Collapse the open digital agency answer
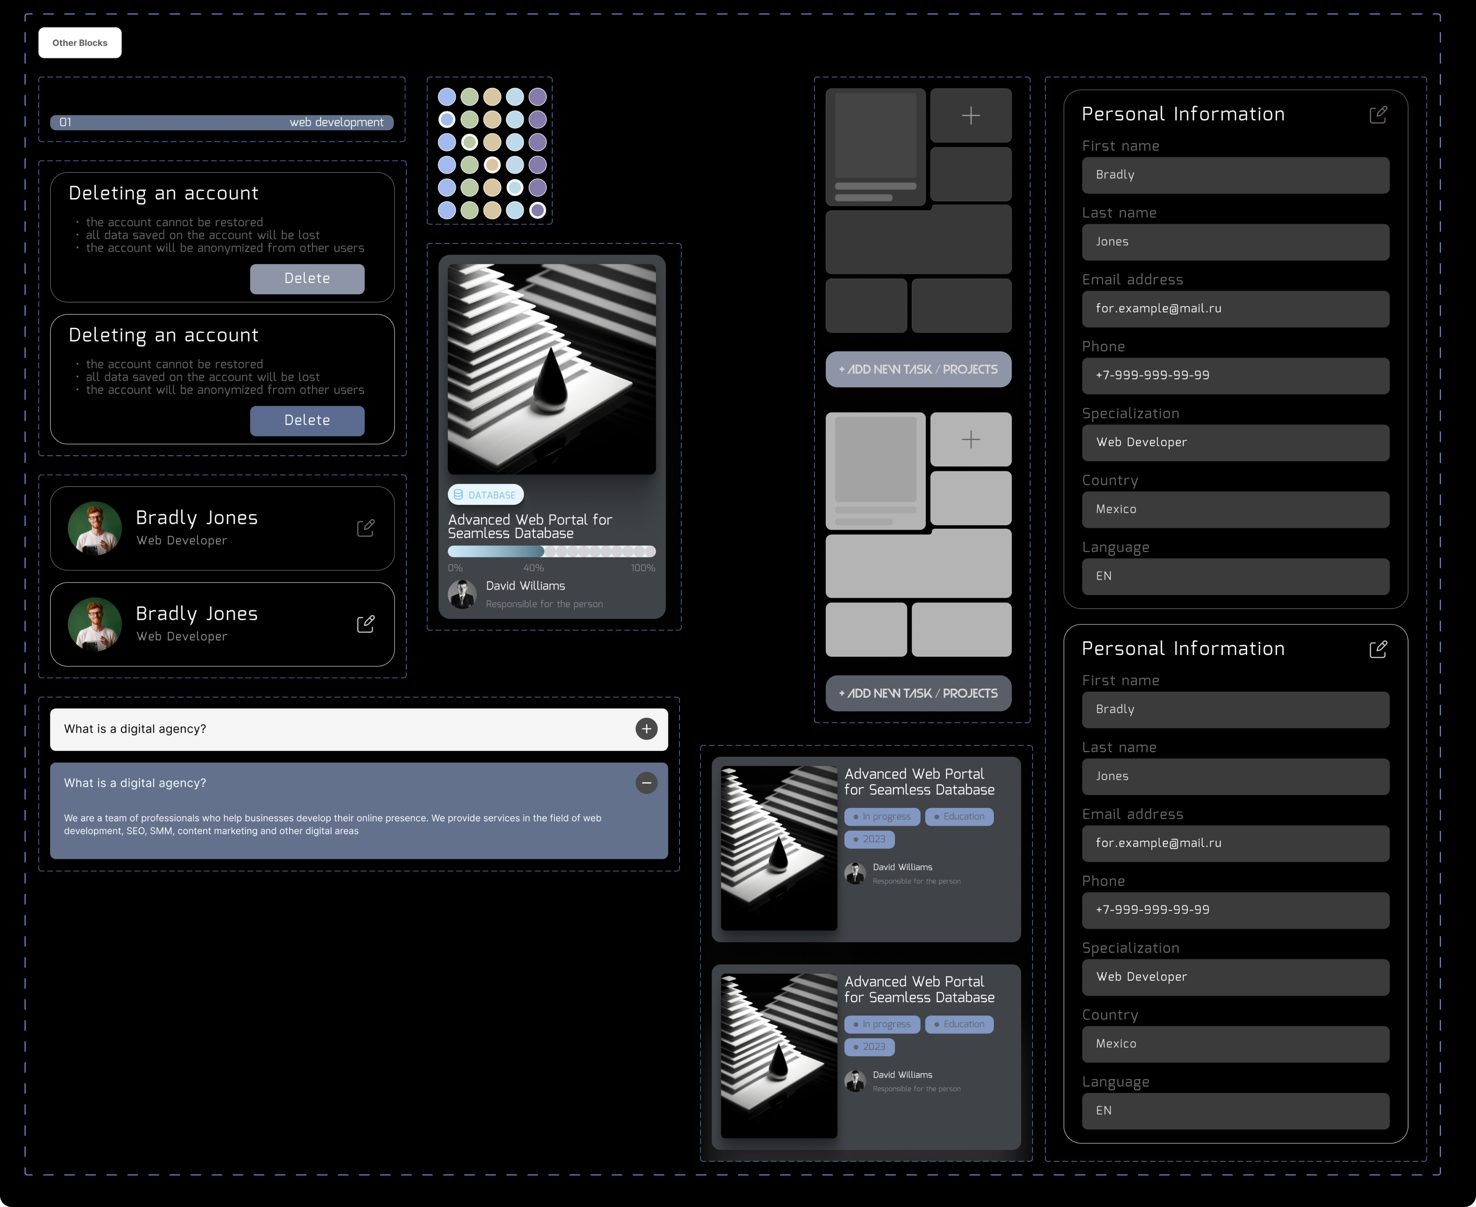 pos(646,783)
